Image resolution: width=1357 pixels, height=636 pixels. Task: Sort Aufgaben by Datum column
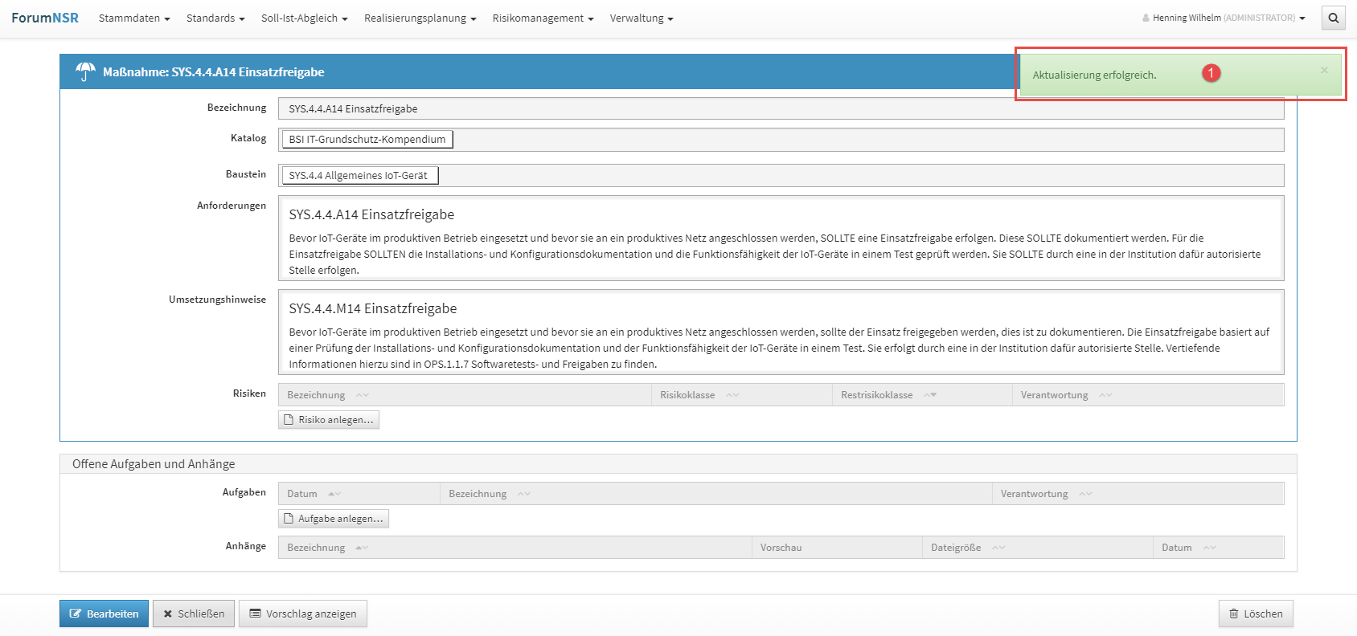[x=334, y=494]
